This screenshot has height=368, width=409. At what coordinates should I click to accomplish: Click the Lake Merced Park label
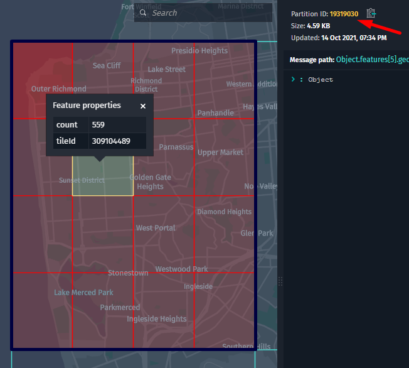click(83, 292)
